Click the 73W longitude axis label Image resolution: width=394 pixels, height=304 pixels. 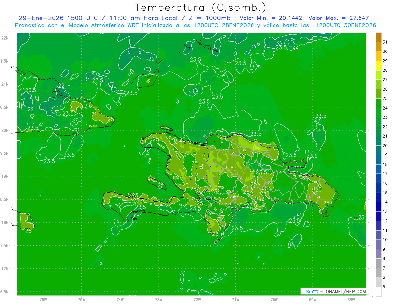click(159, 300)
